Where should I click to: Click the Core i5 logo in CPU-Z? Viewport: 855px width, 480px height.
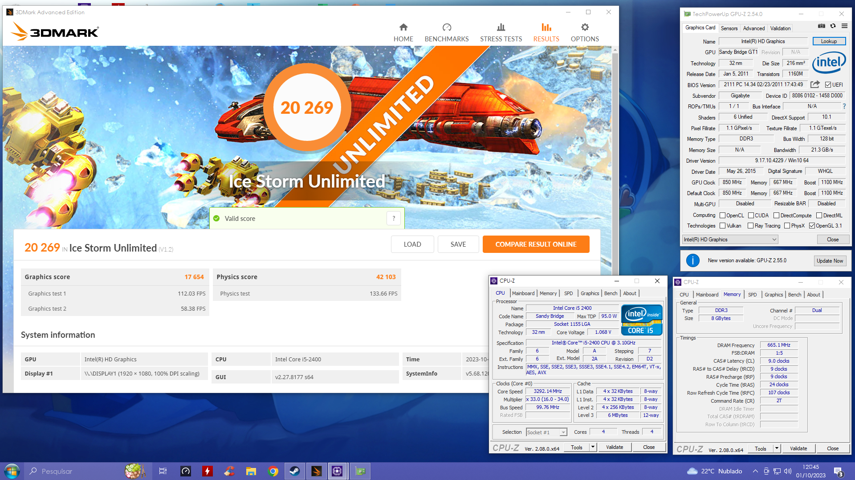(x=641, y=320)
